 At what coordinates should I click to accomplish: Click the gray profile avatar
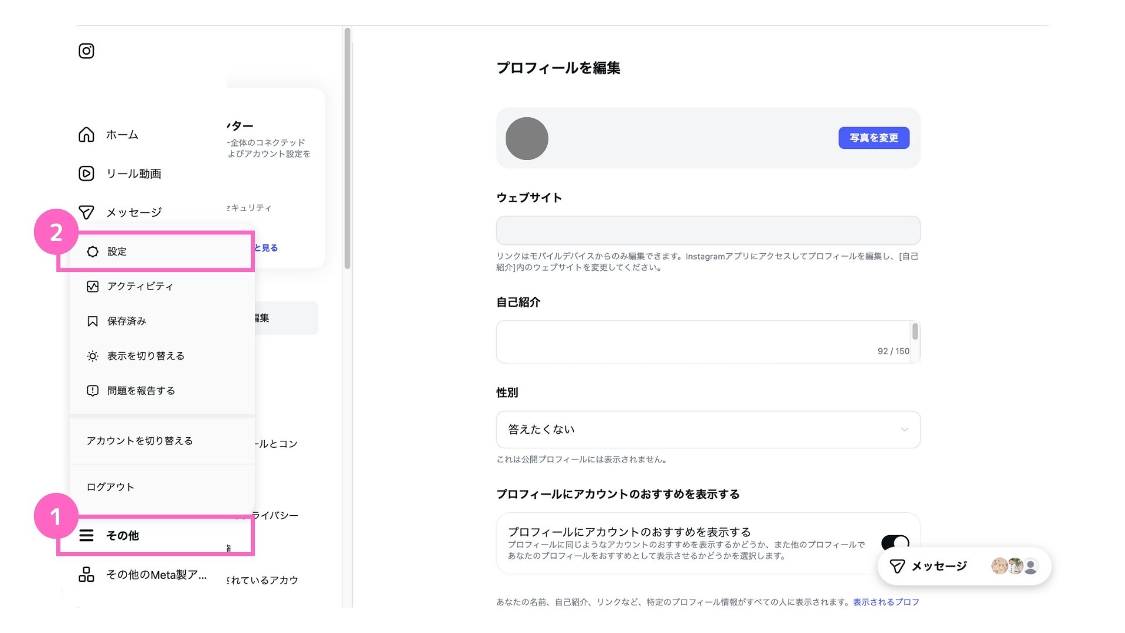pos(526,138)
